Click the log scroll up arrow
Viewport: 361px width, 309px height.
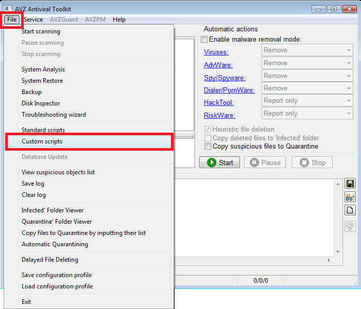pos(338,184)
